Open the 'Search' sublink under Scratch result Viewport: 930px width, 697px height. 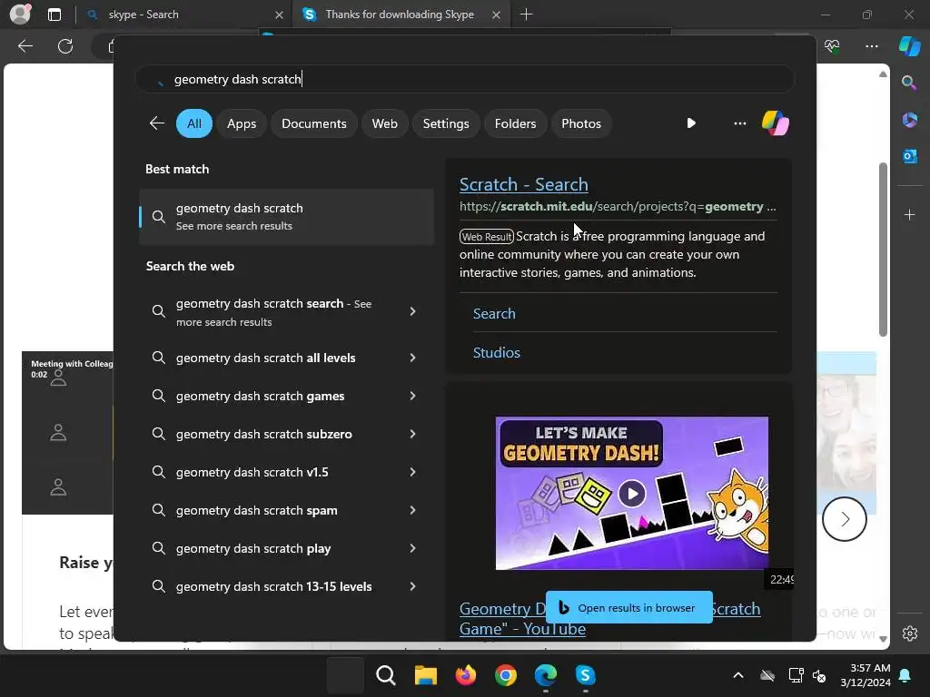(x=494, y=313)
